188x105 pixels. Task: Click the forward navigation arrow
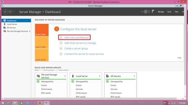coord(10,12)
